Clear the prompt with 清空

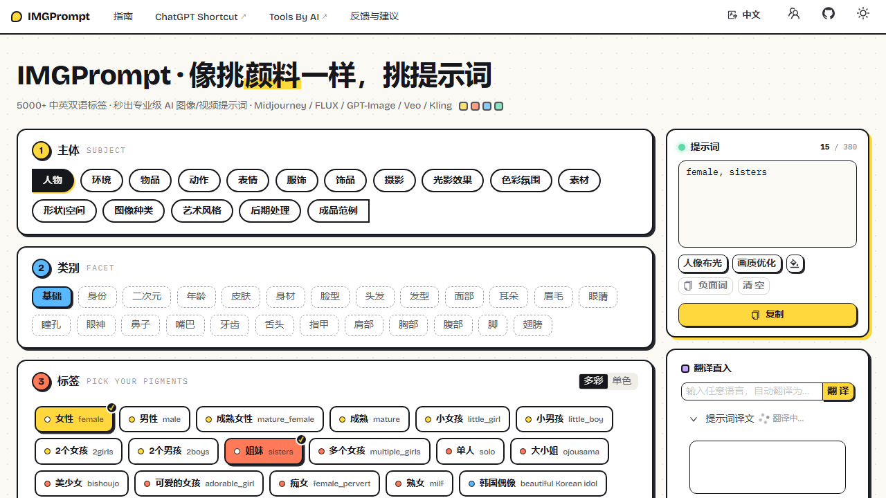[x=754, y=286]
